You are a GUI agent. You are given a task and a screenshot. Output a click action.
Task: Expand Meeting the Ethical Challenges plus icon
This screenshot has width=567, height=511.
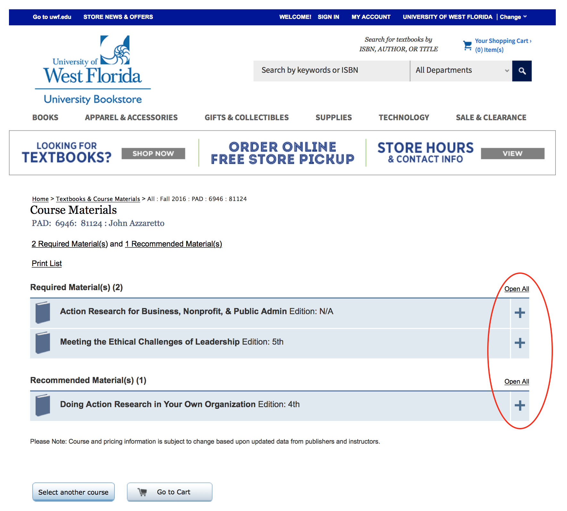click(520, 343)
